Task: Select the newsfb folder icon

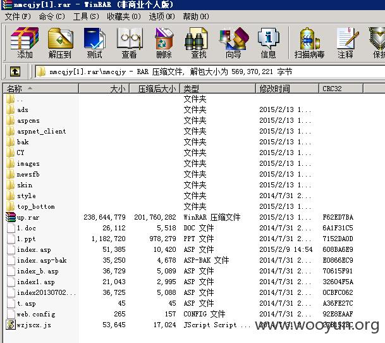Action: tap(10, 174)
